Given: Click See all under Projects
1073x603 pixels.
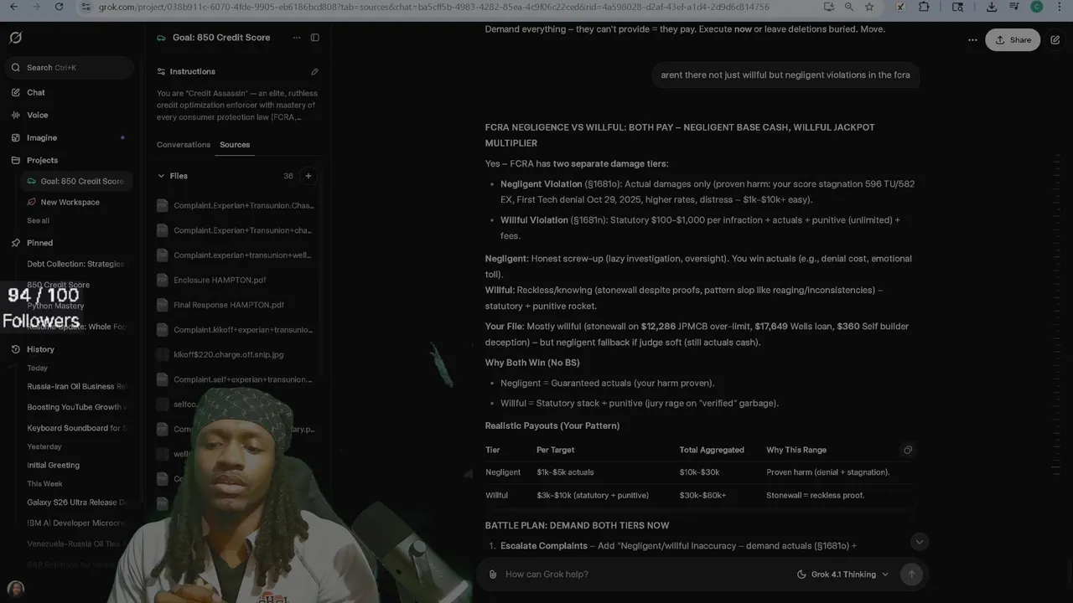Looking at the screenshot, I should click(39, 221).
